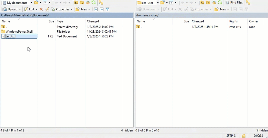This screenshot has width=268, height=138.
Task: Click SFTP-3 protocol indicator in status bar
Action: coord(231,136)
